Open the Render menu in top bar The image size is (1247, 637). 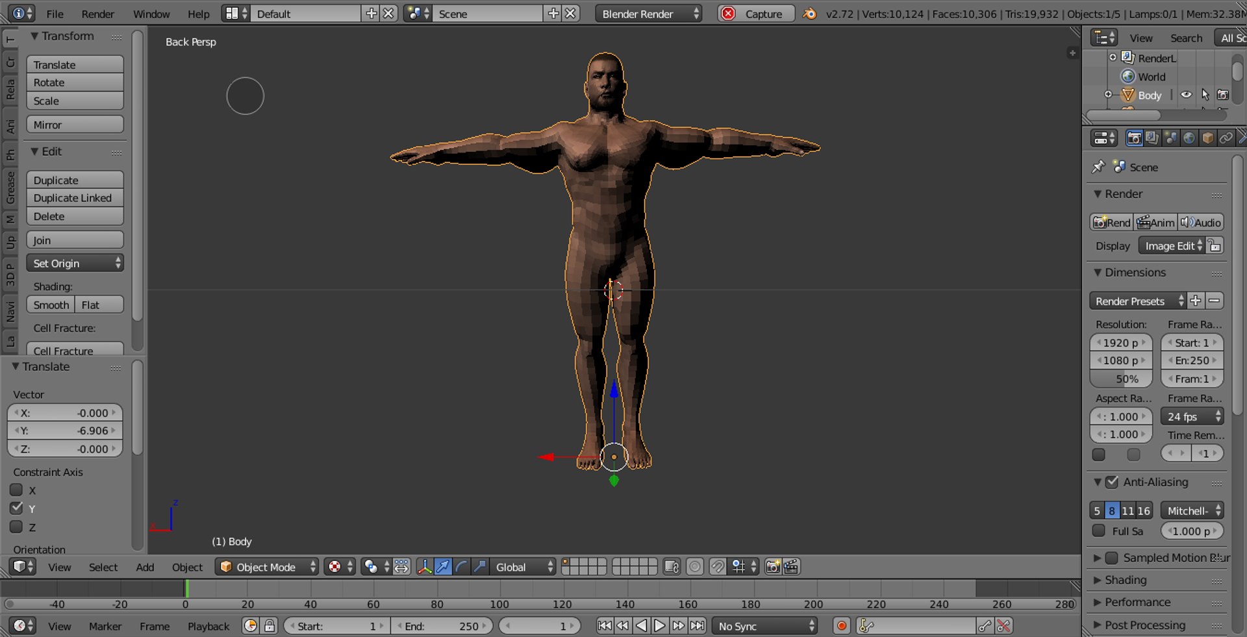click(97, 14)
